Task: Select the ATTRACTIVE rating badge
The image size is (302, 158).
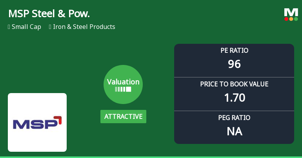Action: click(123, 117)
